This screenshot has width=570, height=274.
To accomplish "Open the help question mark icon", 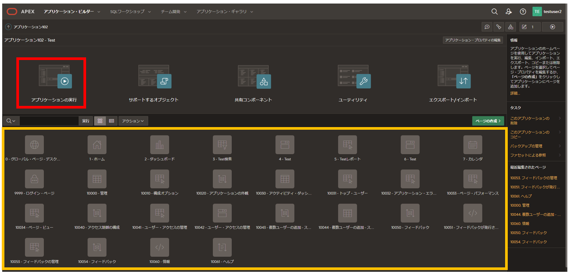I will pyautogui.click(x=523, y=12).
